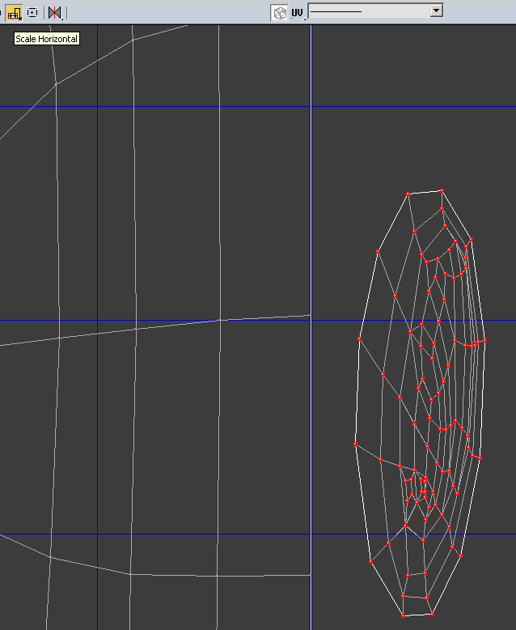Viewport: 516px width, 630px height.
Task: Click the top edge of the UV shell
Action: (425, 192)
